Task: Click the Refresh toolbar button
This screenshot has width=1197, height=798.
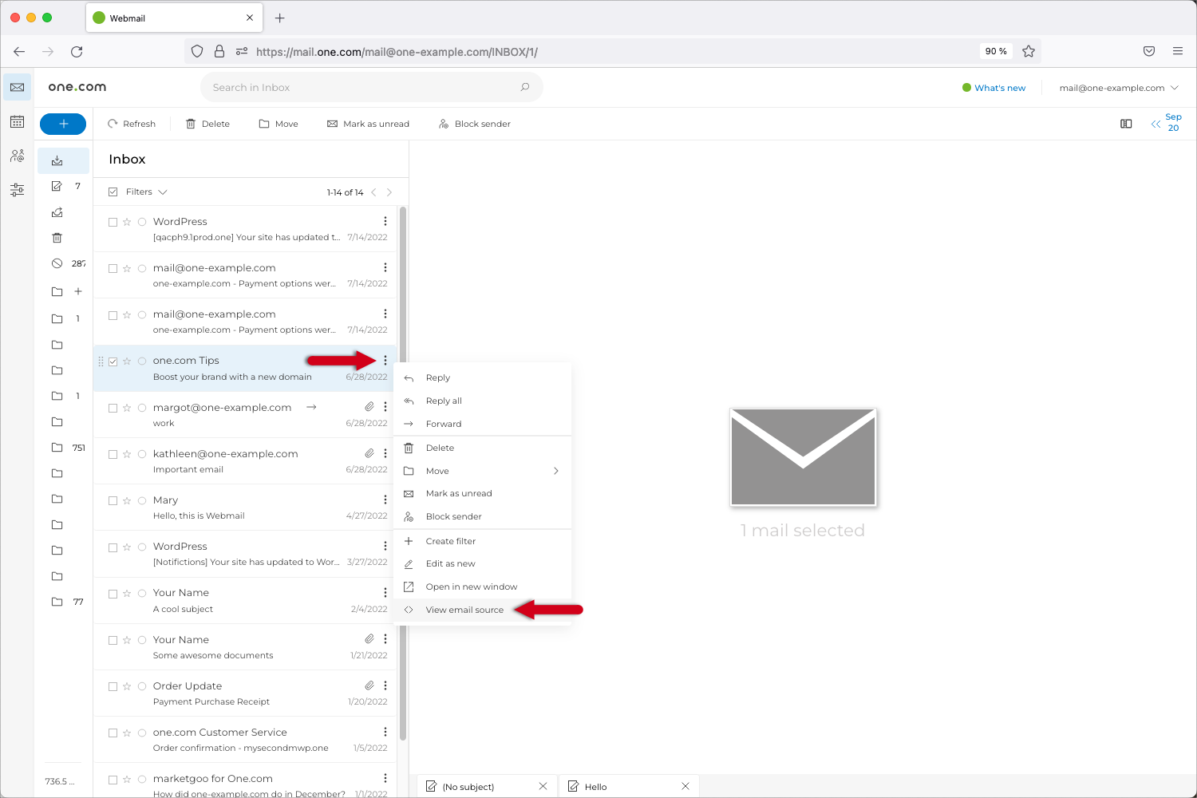Action: (x=132, y=123)
